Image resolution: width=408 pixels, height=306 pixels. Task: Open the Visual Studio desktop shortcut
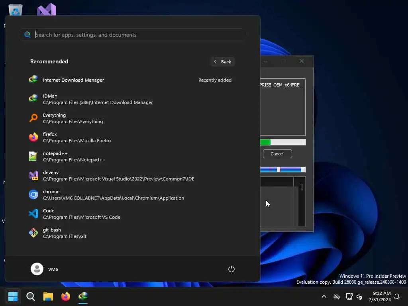(x=47, y=9)
